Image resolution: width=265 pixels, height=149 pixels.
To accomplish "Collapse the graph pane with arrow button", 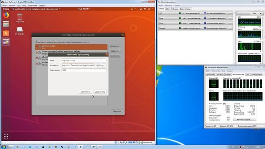I will (239, 13).
